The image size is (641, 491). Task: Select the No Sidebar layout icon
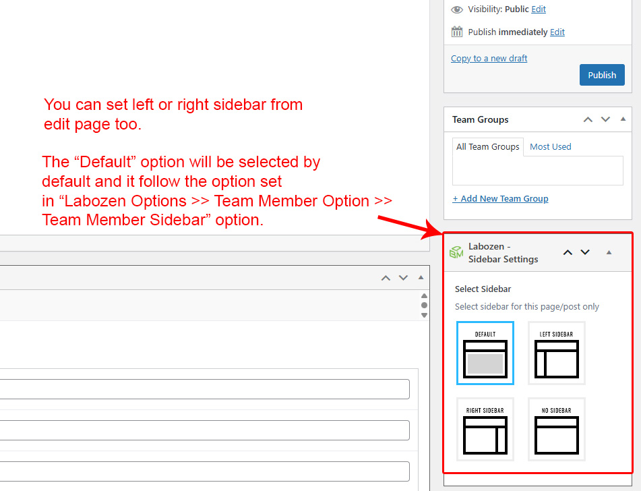(556, 430)
